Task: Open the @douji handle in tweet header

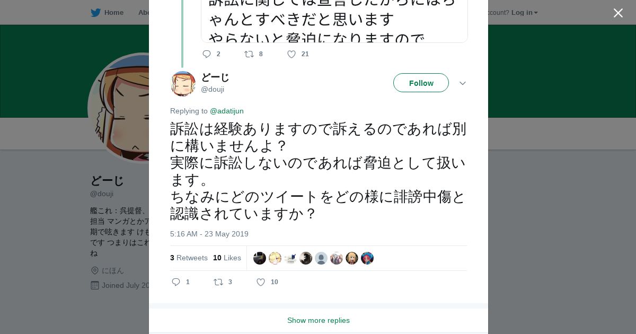Action: pyautogui.click(x=212, y=90)
